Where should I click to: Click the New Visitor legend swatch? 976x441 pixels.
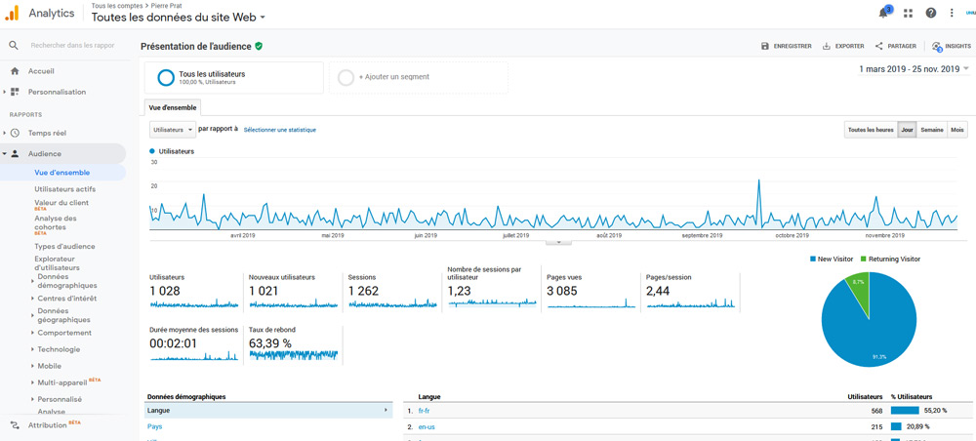[x=812, y=259]
